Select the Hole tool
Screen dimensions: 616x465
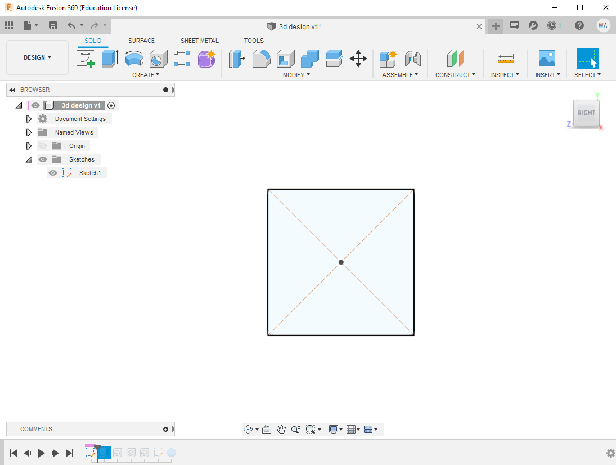(158, 58)
